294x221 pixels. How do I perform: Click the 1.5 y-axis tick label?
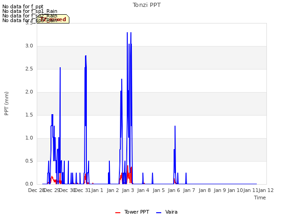[x=29, y=115]
